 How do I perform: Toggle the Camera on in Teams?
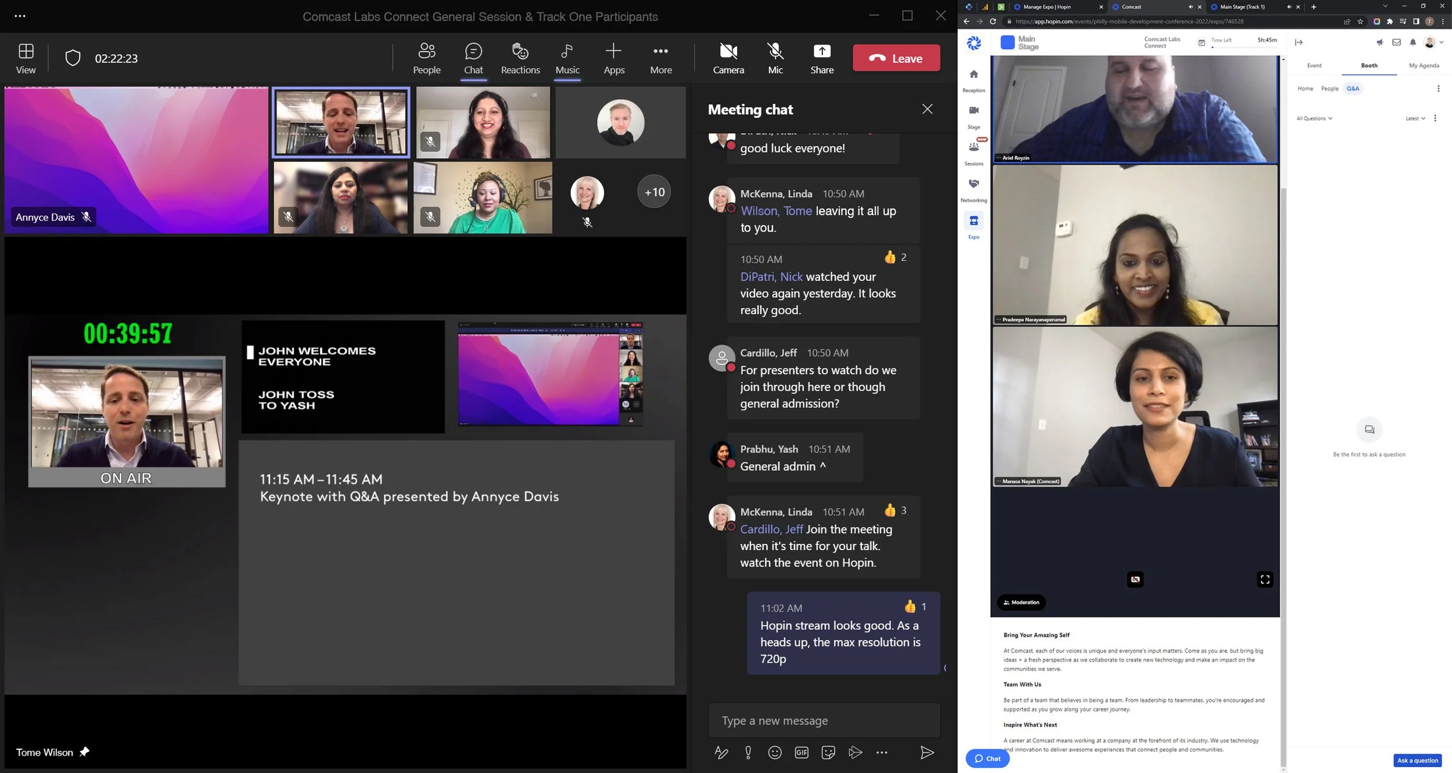(728, 59)
